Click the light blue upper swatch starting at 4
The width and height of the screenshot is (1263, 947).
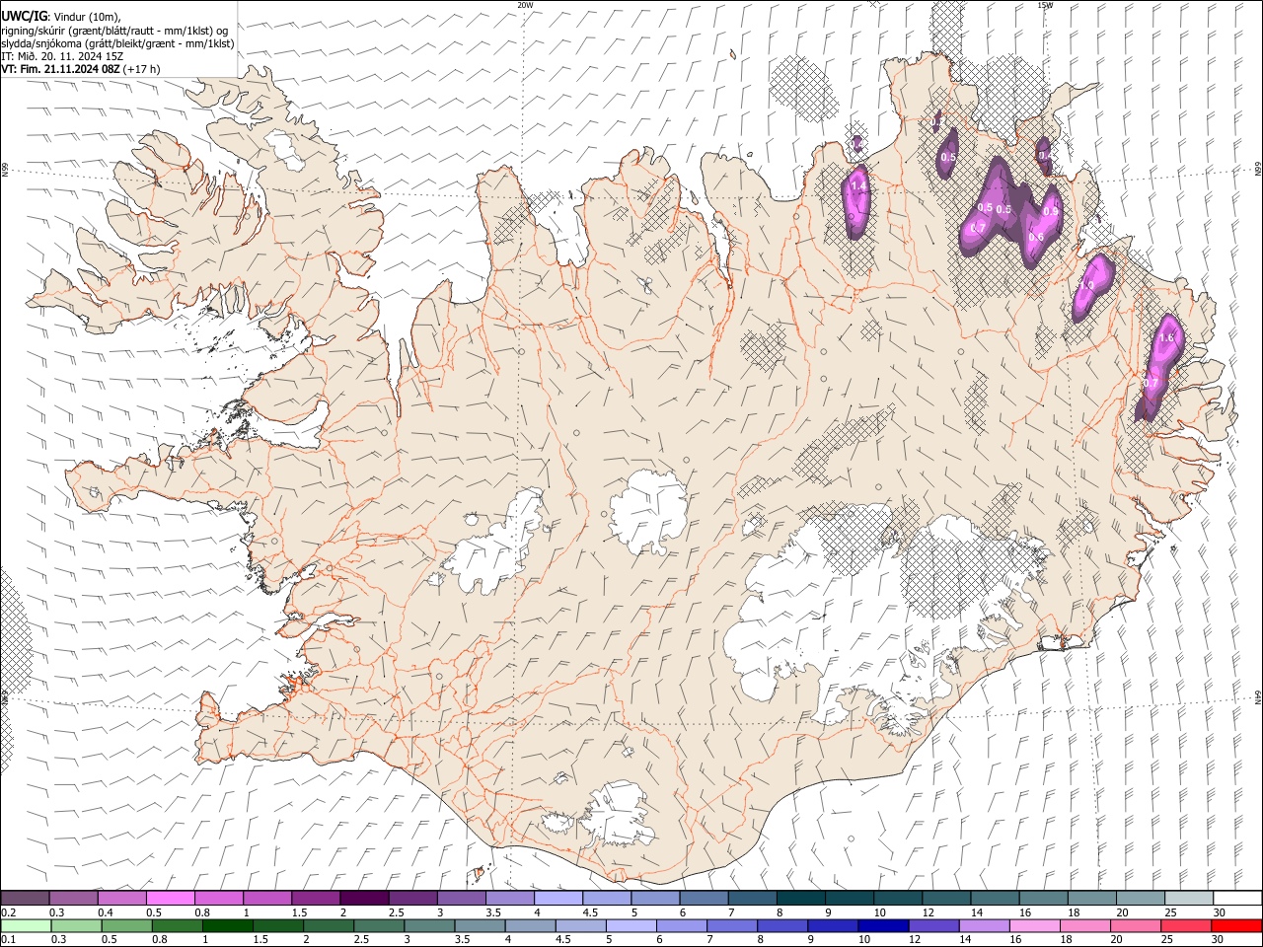tap(558, 899)
